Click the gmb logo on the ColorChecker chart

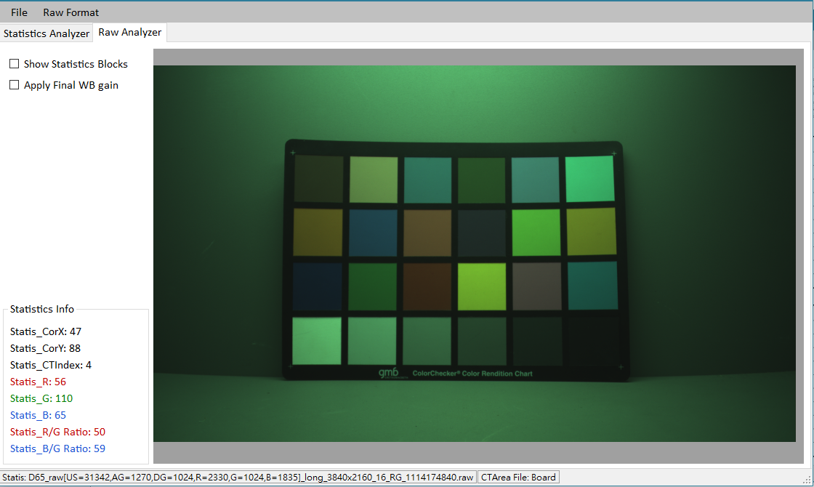coord(390,373)
